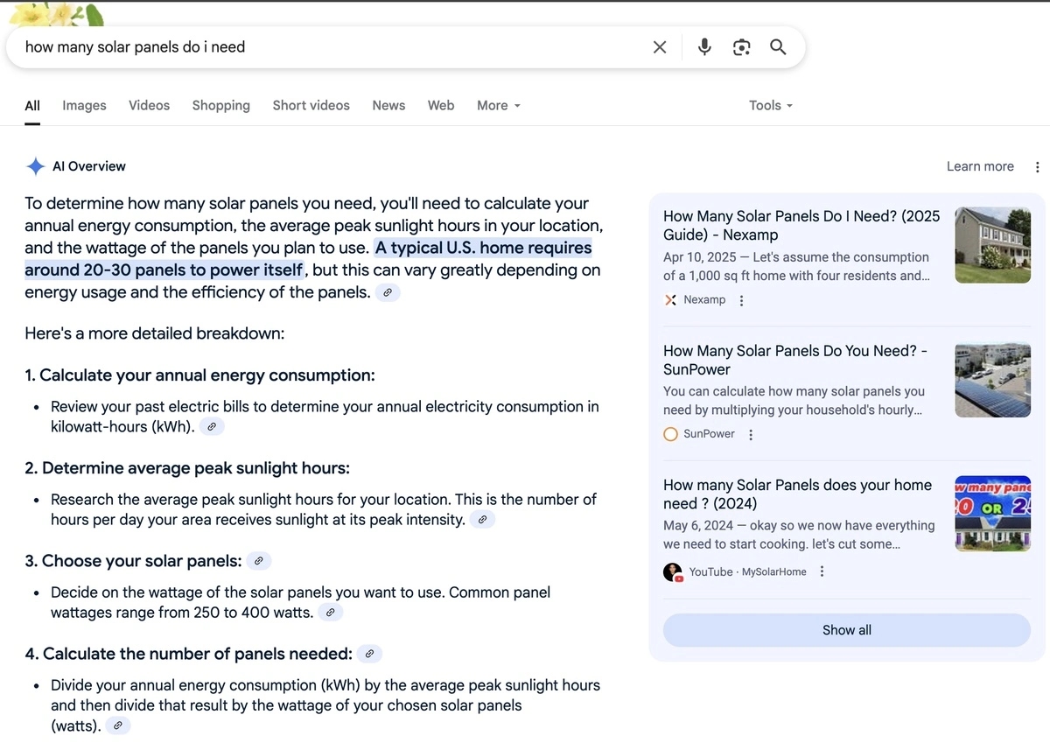The height and width of the screenshot is (743, 1050).
Task: Switch to the Images tab
Action: click(84, 105)
